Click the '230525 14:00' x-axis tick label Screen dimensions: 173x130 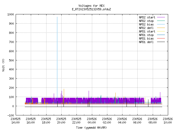point(16,121)
